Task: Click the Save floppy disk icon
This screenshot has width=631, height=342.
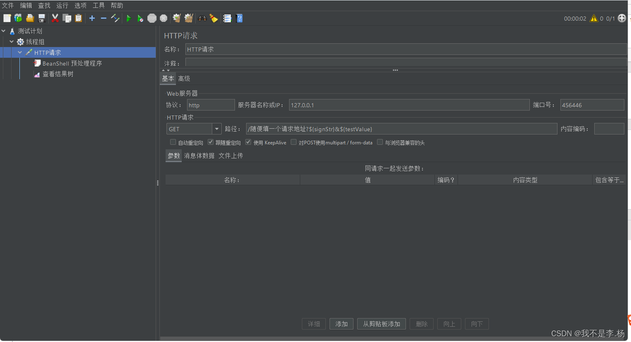Action: click(x=42, y=18)
